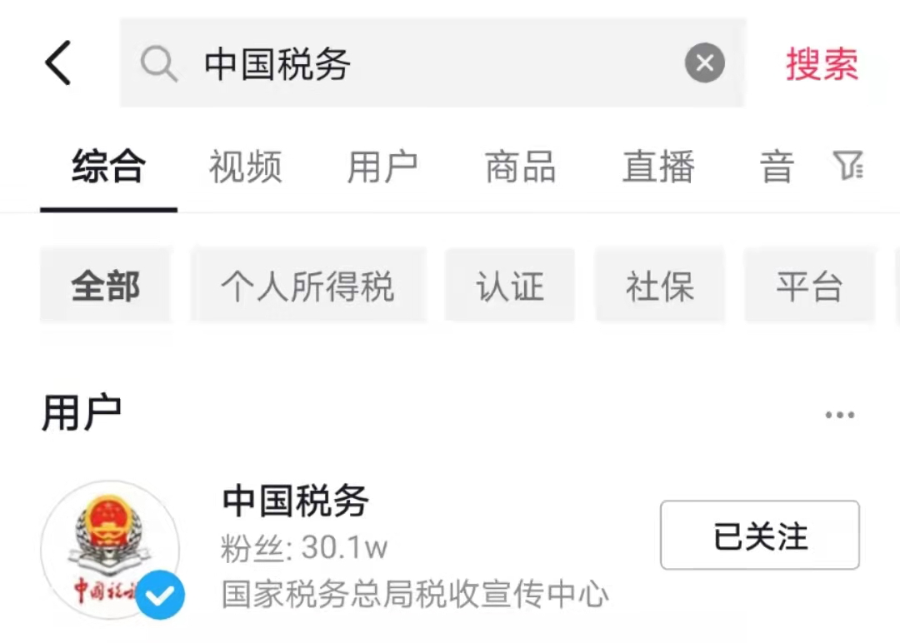900x643 pixels.
Task: Open 中国税务 profile avatar
Action: click(x=110, y=550)
